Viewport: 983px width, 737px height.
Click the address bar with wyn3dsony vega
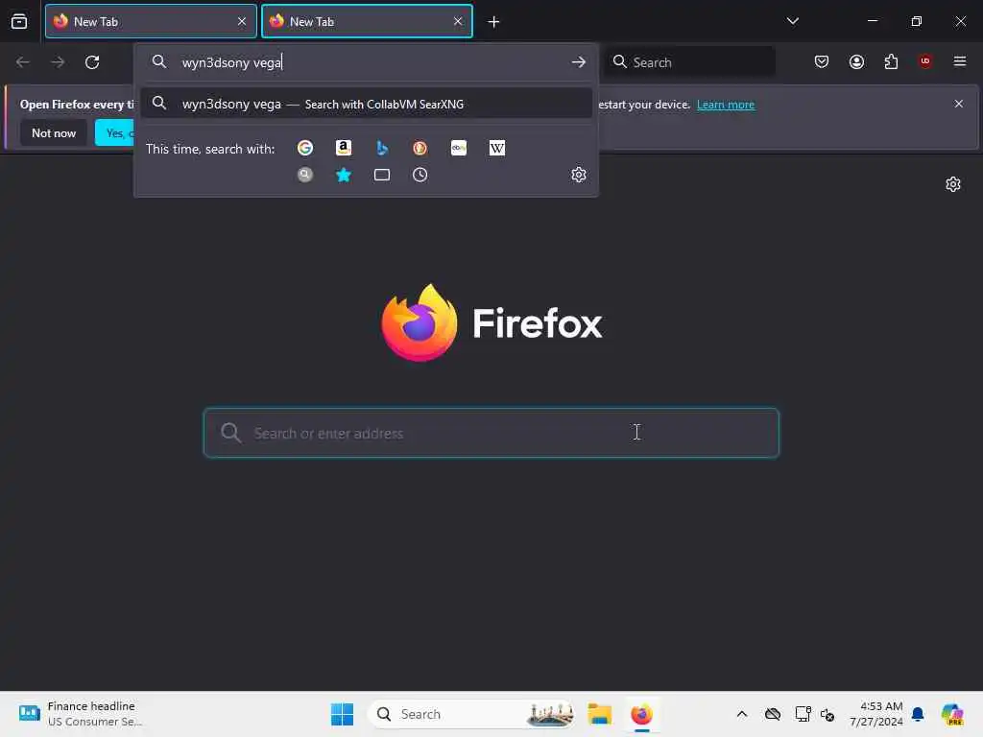(x=367, y=62)
